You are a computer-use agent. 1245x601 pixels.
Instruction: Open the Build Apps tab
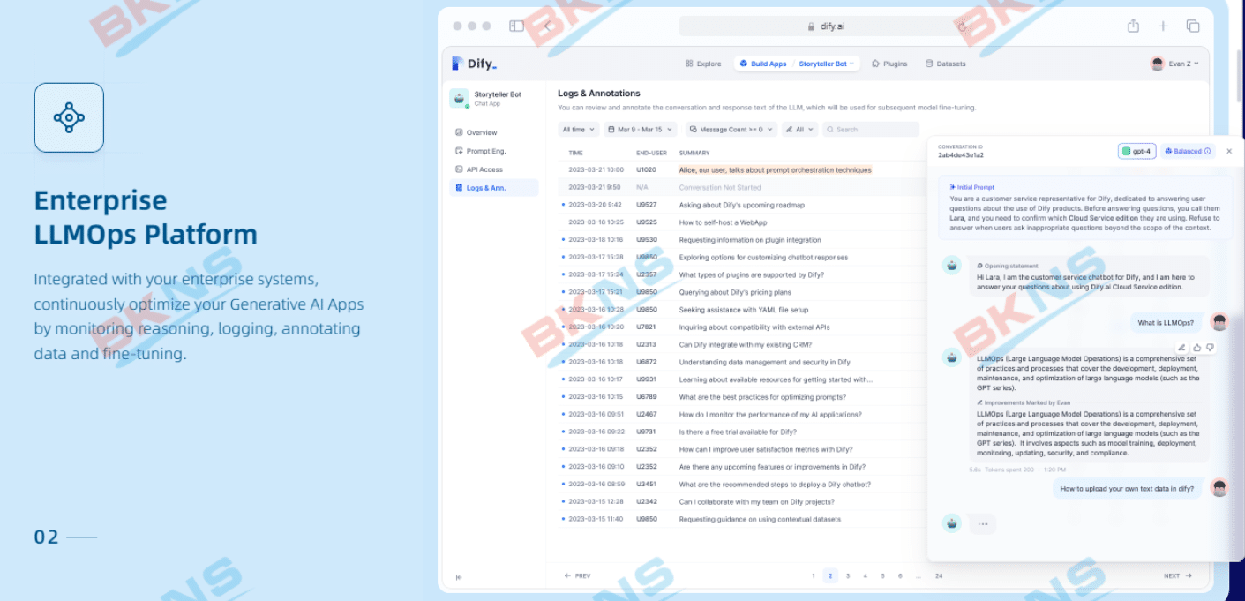(x=763, y=64)
